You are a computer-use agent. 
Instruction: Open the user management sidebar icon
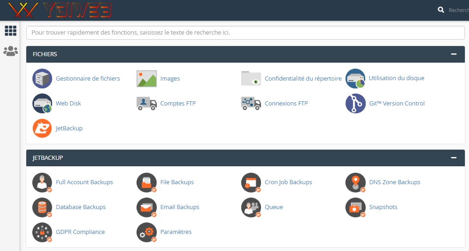point(10,51)
